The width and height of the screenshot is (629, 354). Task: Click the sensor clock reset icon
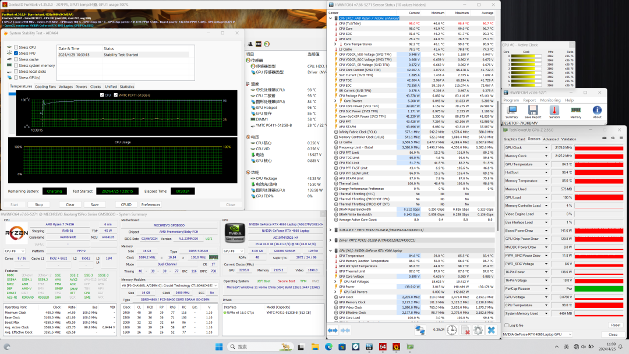(x=451, y=330)
